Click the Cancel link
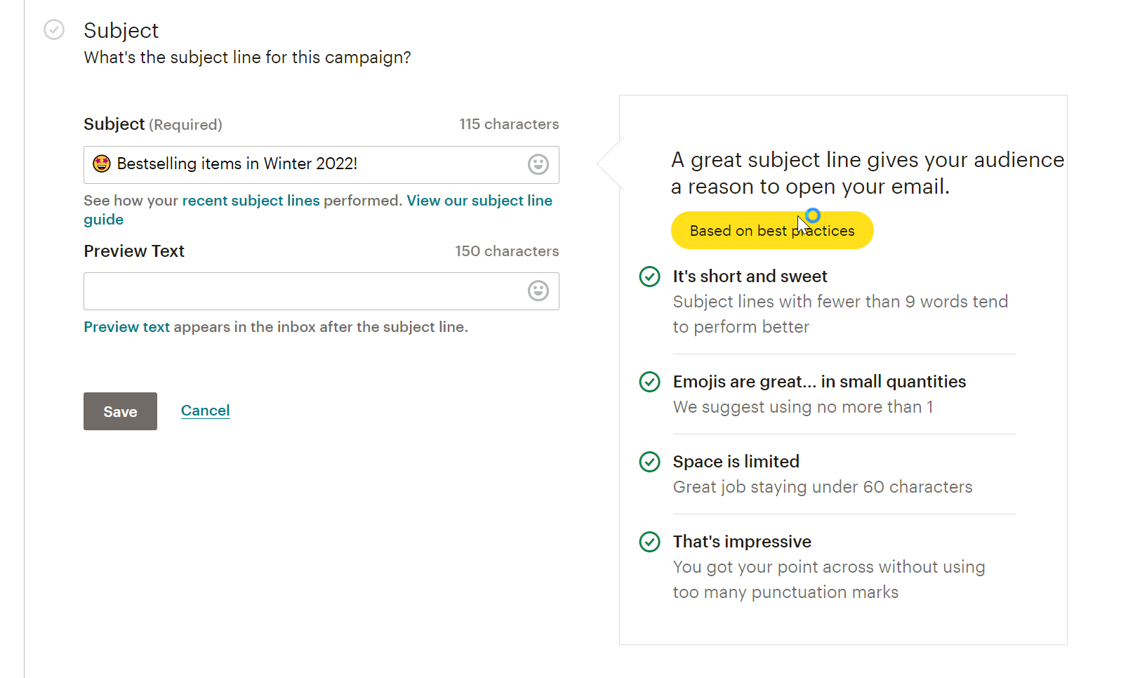Image resolution: width=1121 pixels, height=678 pixels. tap(205, 411)
